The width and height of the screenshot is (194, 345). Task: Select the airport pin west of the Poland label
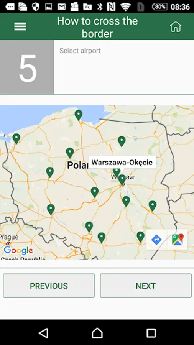click(50, 172)
